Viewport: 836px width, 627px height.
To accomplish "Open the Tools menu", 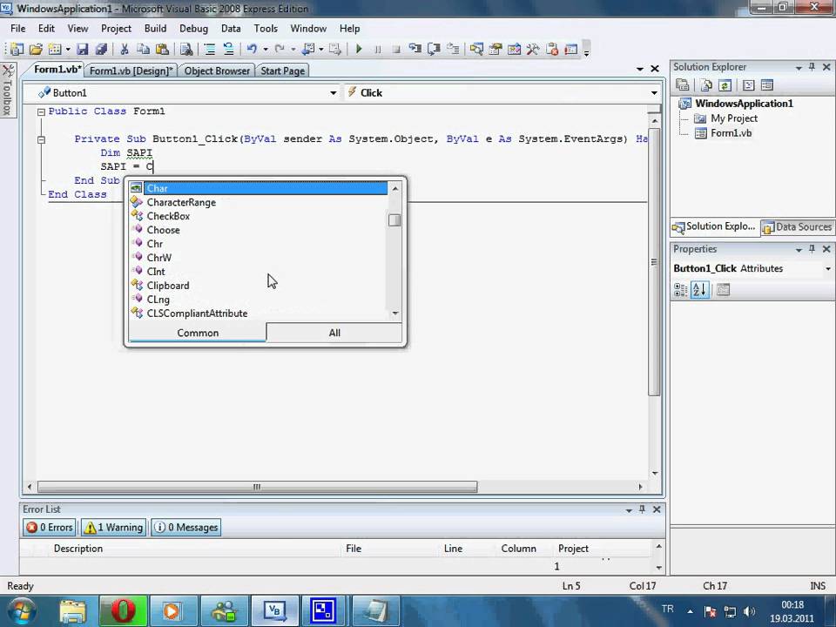I will (x=266, y=28).
